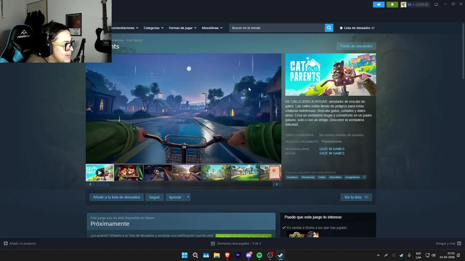Open the Steam announcements megaphone button

pos(379,5)
